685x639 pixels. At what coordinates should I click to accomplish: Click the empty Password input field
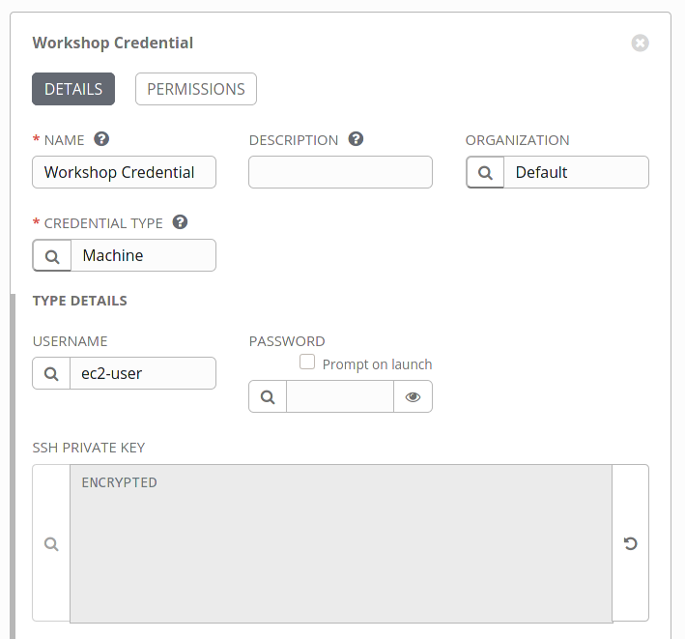[x=340, y=396]
